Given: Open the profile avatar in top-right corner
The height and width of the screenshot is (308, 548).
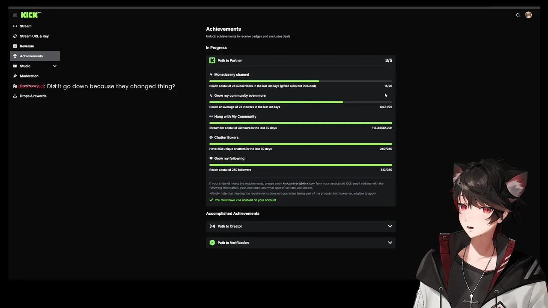Looking at the screenshot, I should pos(528,15).
